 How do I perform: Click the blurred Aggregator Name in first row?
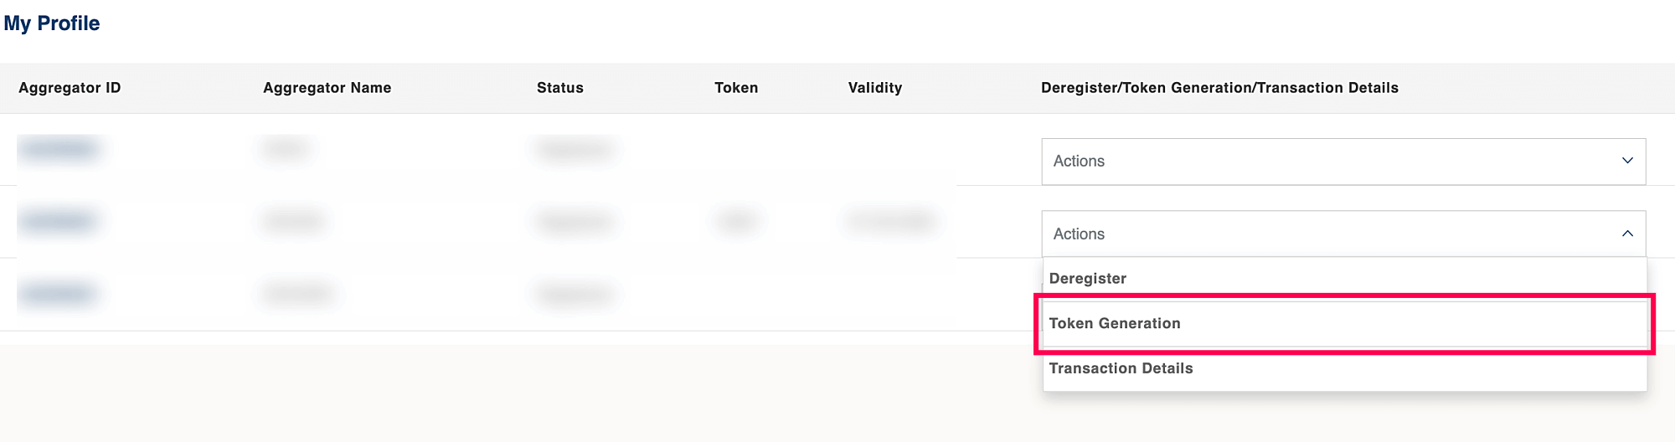pos(285,149)
